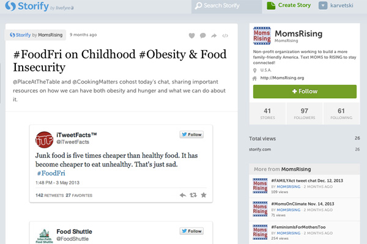This screenshot has width=367, height=244.
Task: Retweet the iTweetFacts tweet
Action: click(193, 195)
